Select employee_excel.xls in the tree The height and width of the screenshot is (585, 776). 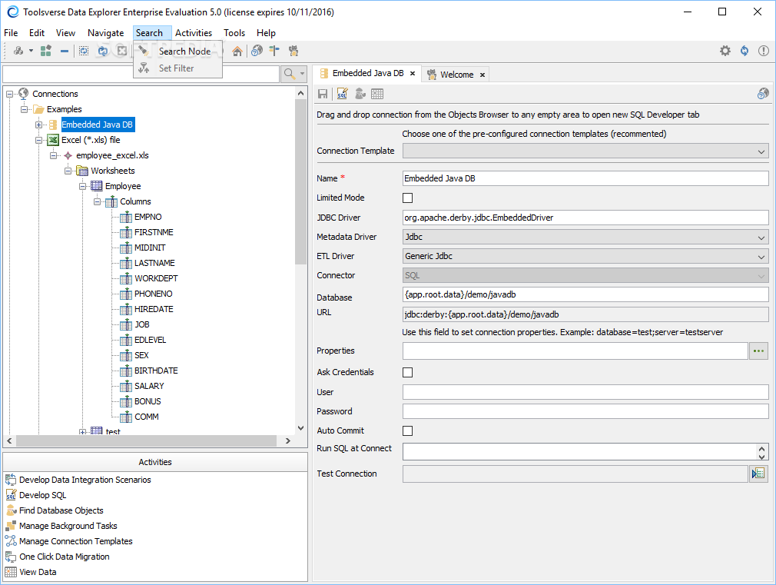[x=112, y=155]
